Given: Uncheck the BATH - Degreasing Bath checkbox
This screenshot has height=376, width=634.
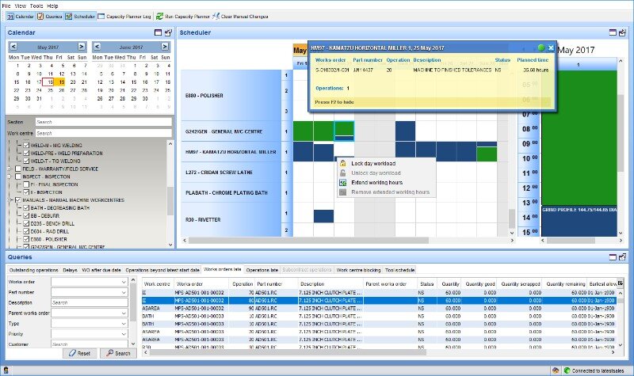Looking at the screenshot, I should (26, 207).
